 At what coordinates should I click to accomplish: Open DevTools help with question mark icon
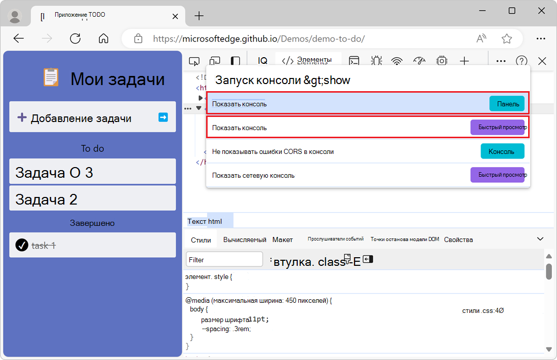point(522,61)
